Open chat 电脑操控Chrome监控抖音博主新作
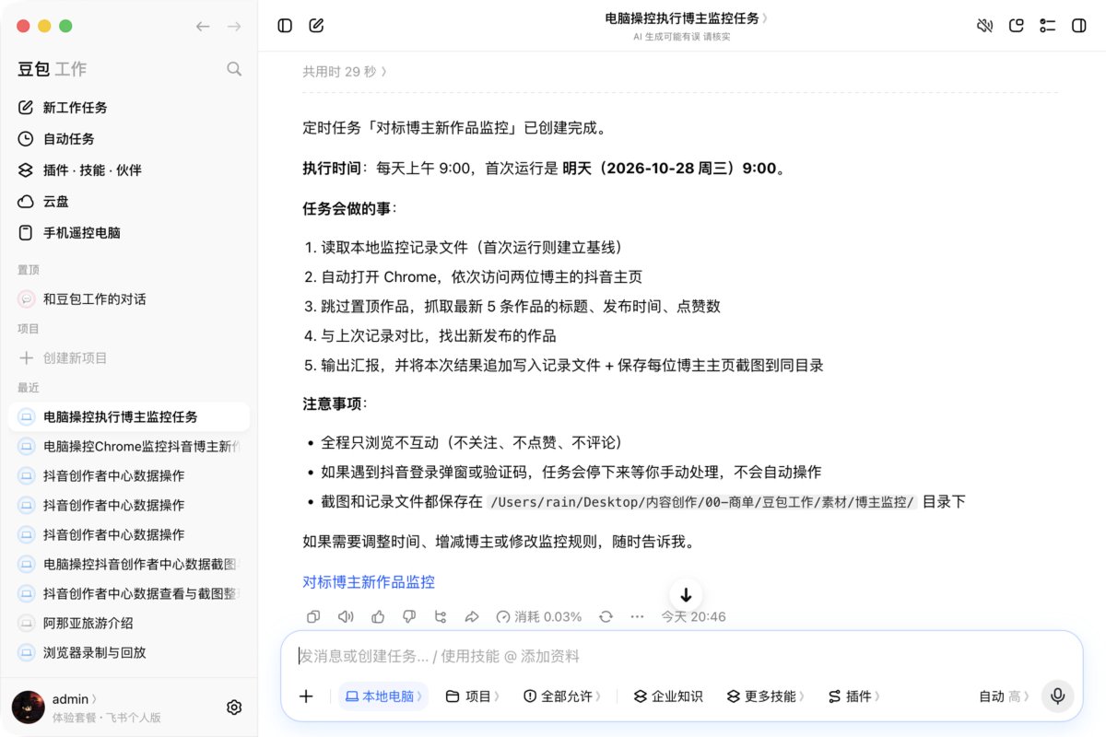Image resolution: width=1106 pixels, height=737 pixels. coord(129,447)
